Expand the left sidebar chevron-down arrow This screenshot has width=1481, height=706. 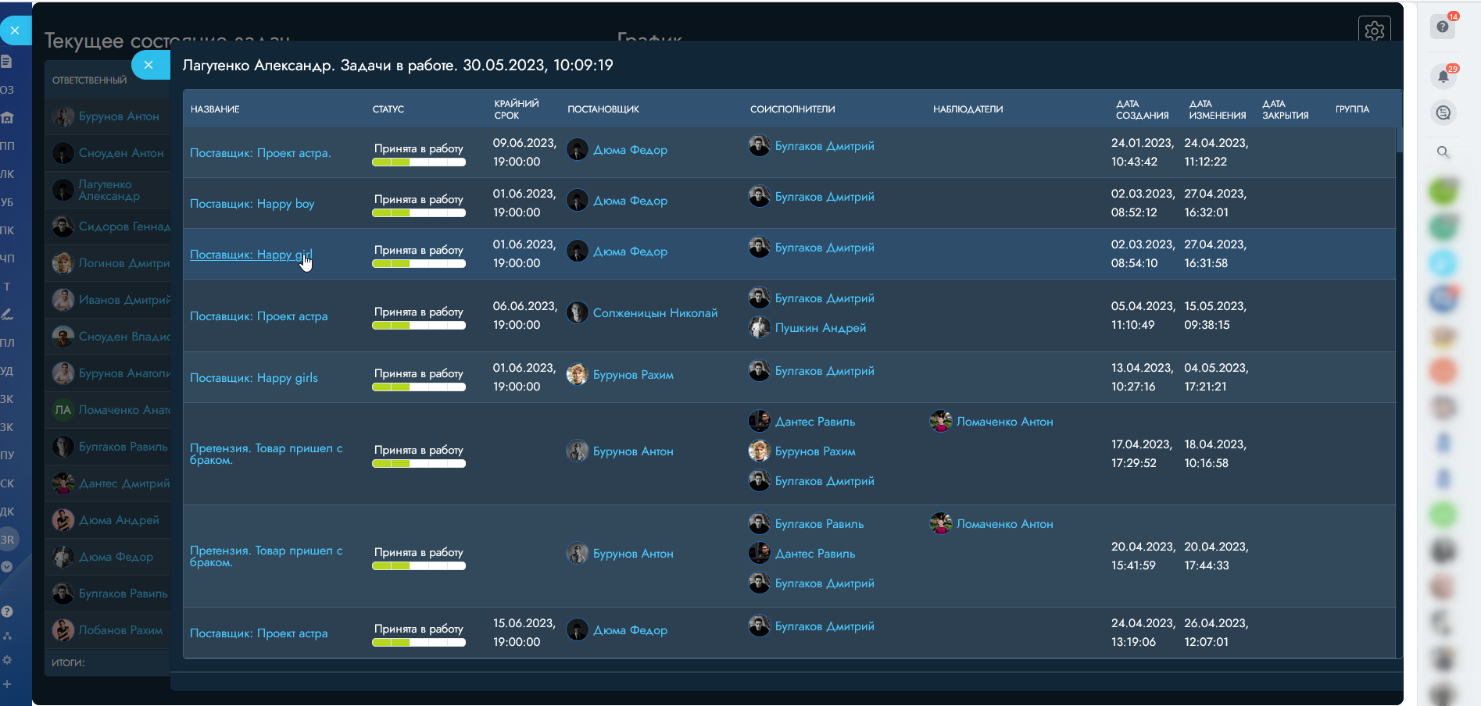(x=7, y=567)
